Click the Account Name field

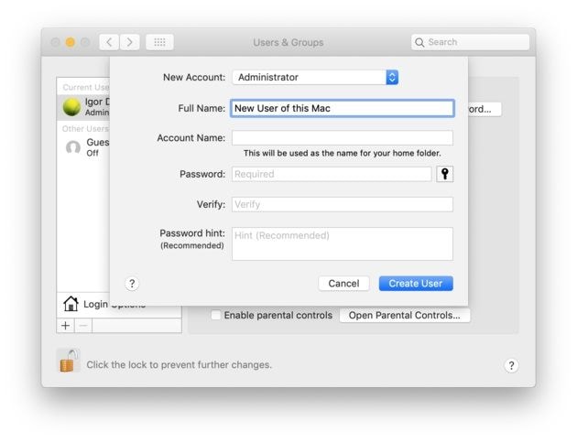(x=343, y=138)
